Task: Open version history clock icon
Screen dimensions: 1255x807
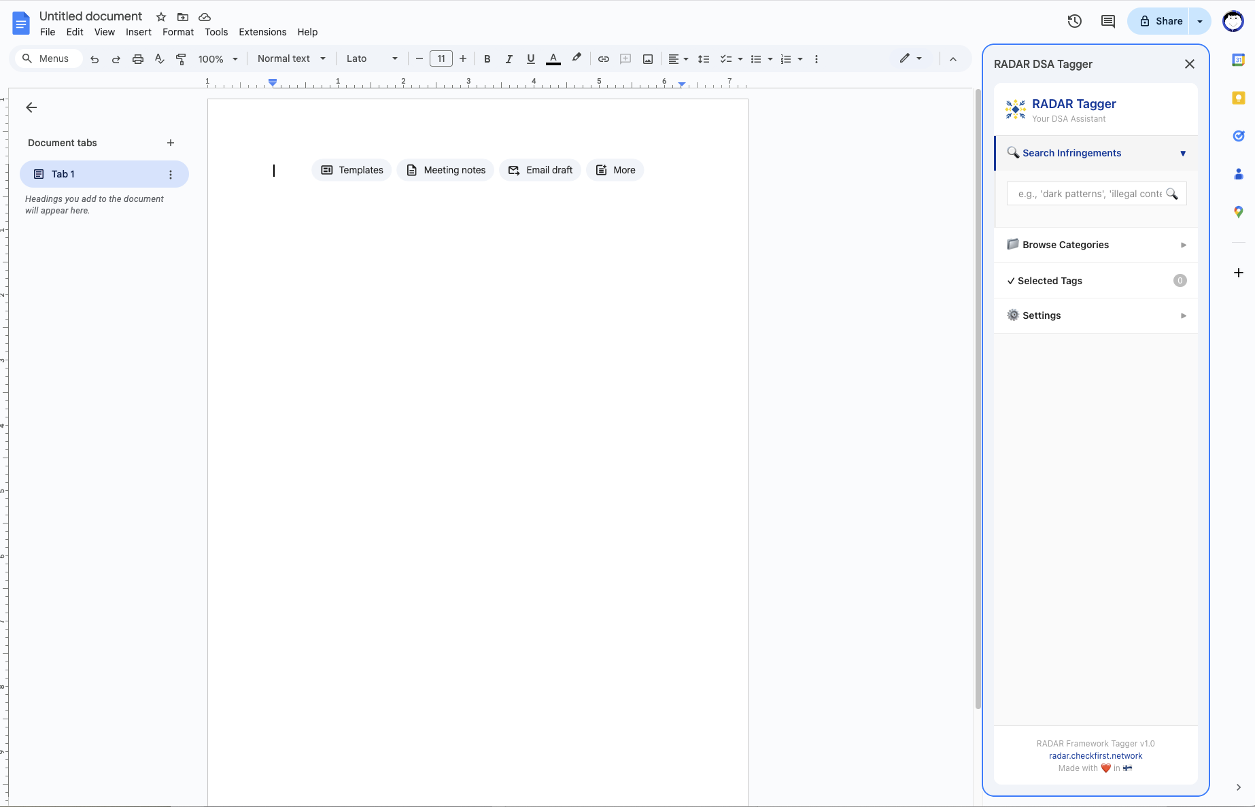Action: pos(1074,21)
